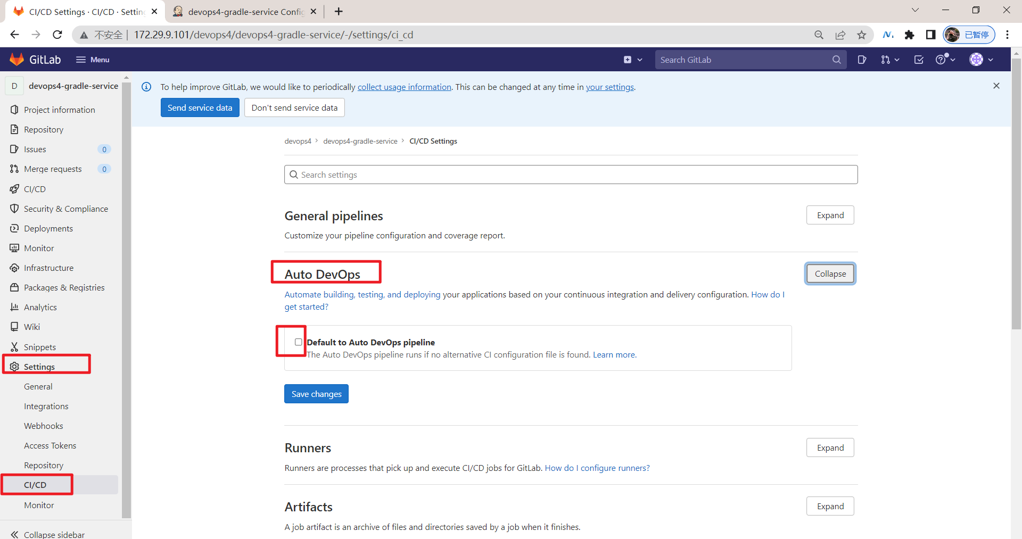Expand the General pipelines section
The height and width of the screenshot is (539, 1022).
(x=830, y=215)
